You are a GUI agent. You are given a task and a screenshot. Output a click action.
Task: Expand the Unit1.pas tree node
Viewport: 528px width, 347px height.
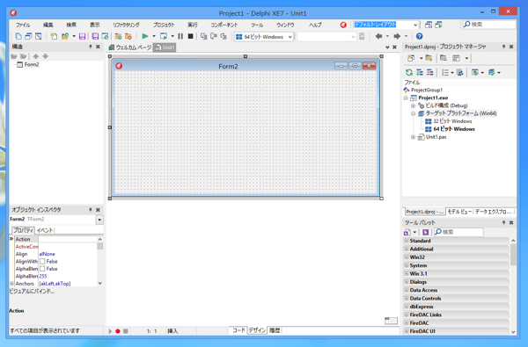[413, 137]
